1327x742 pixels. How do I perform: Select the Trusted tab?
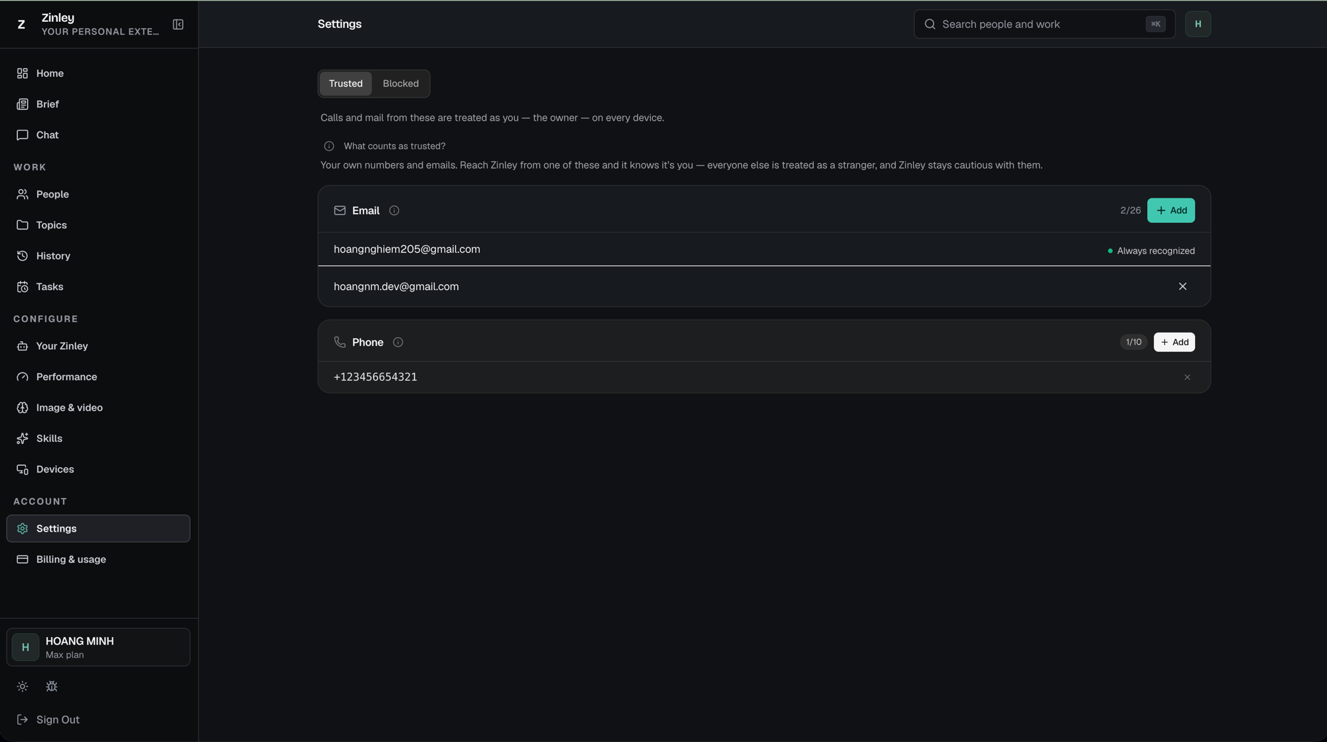346,84
